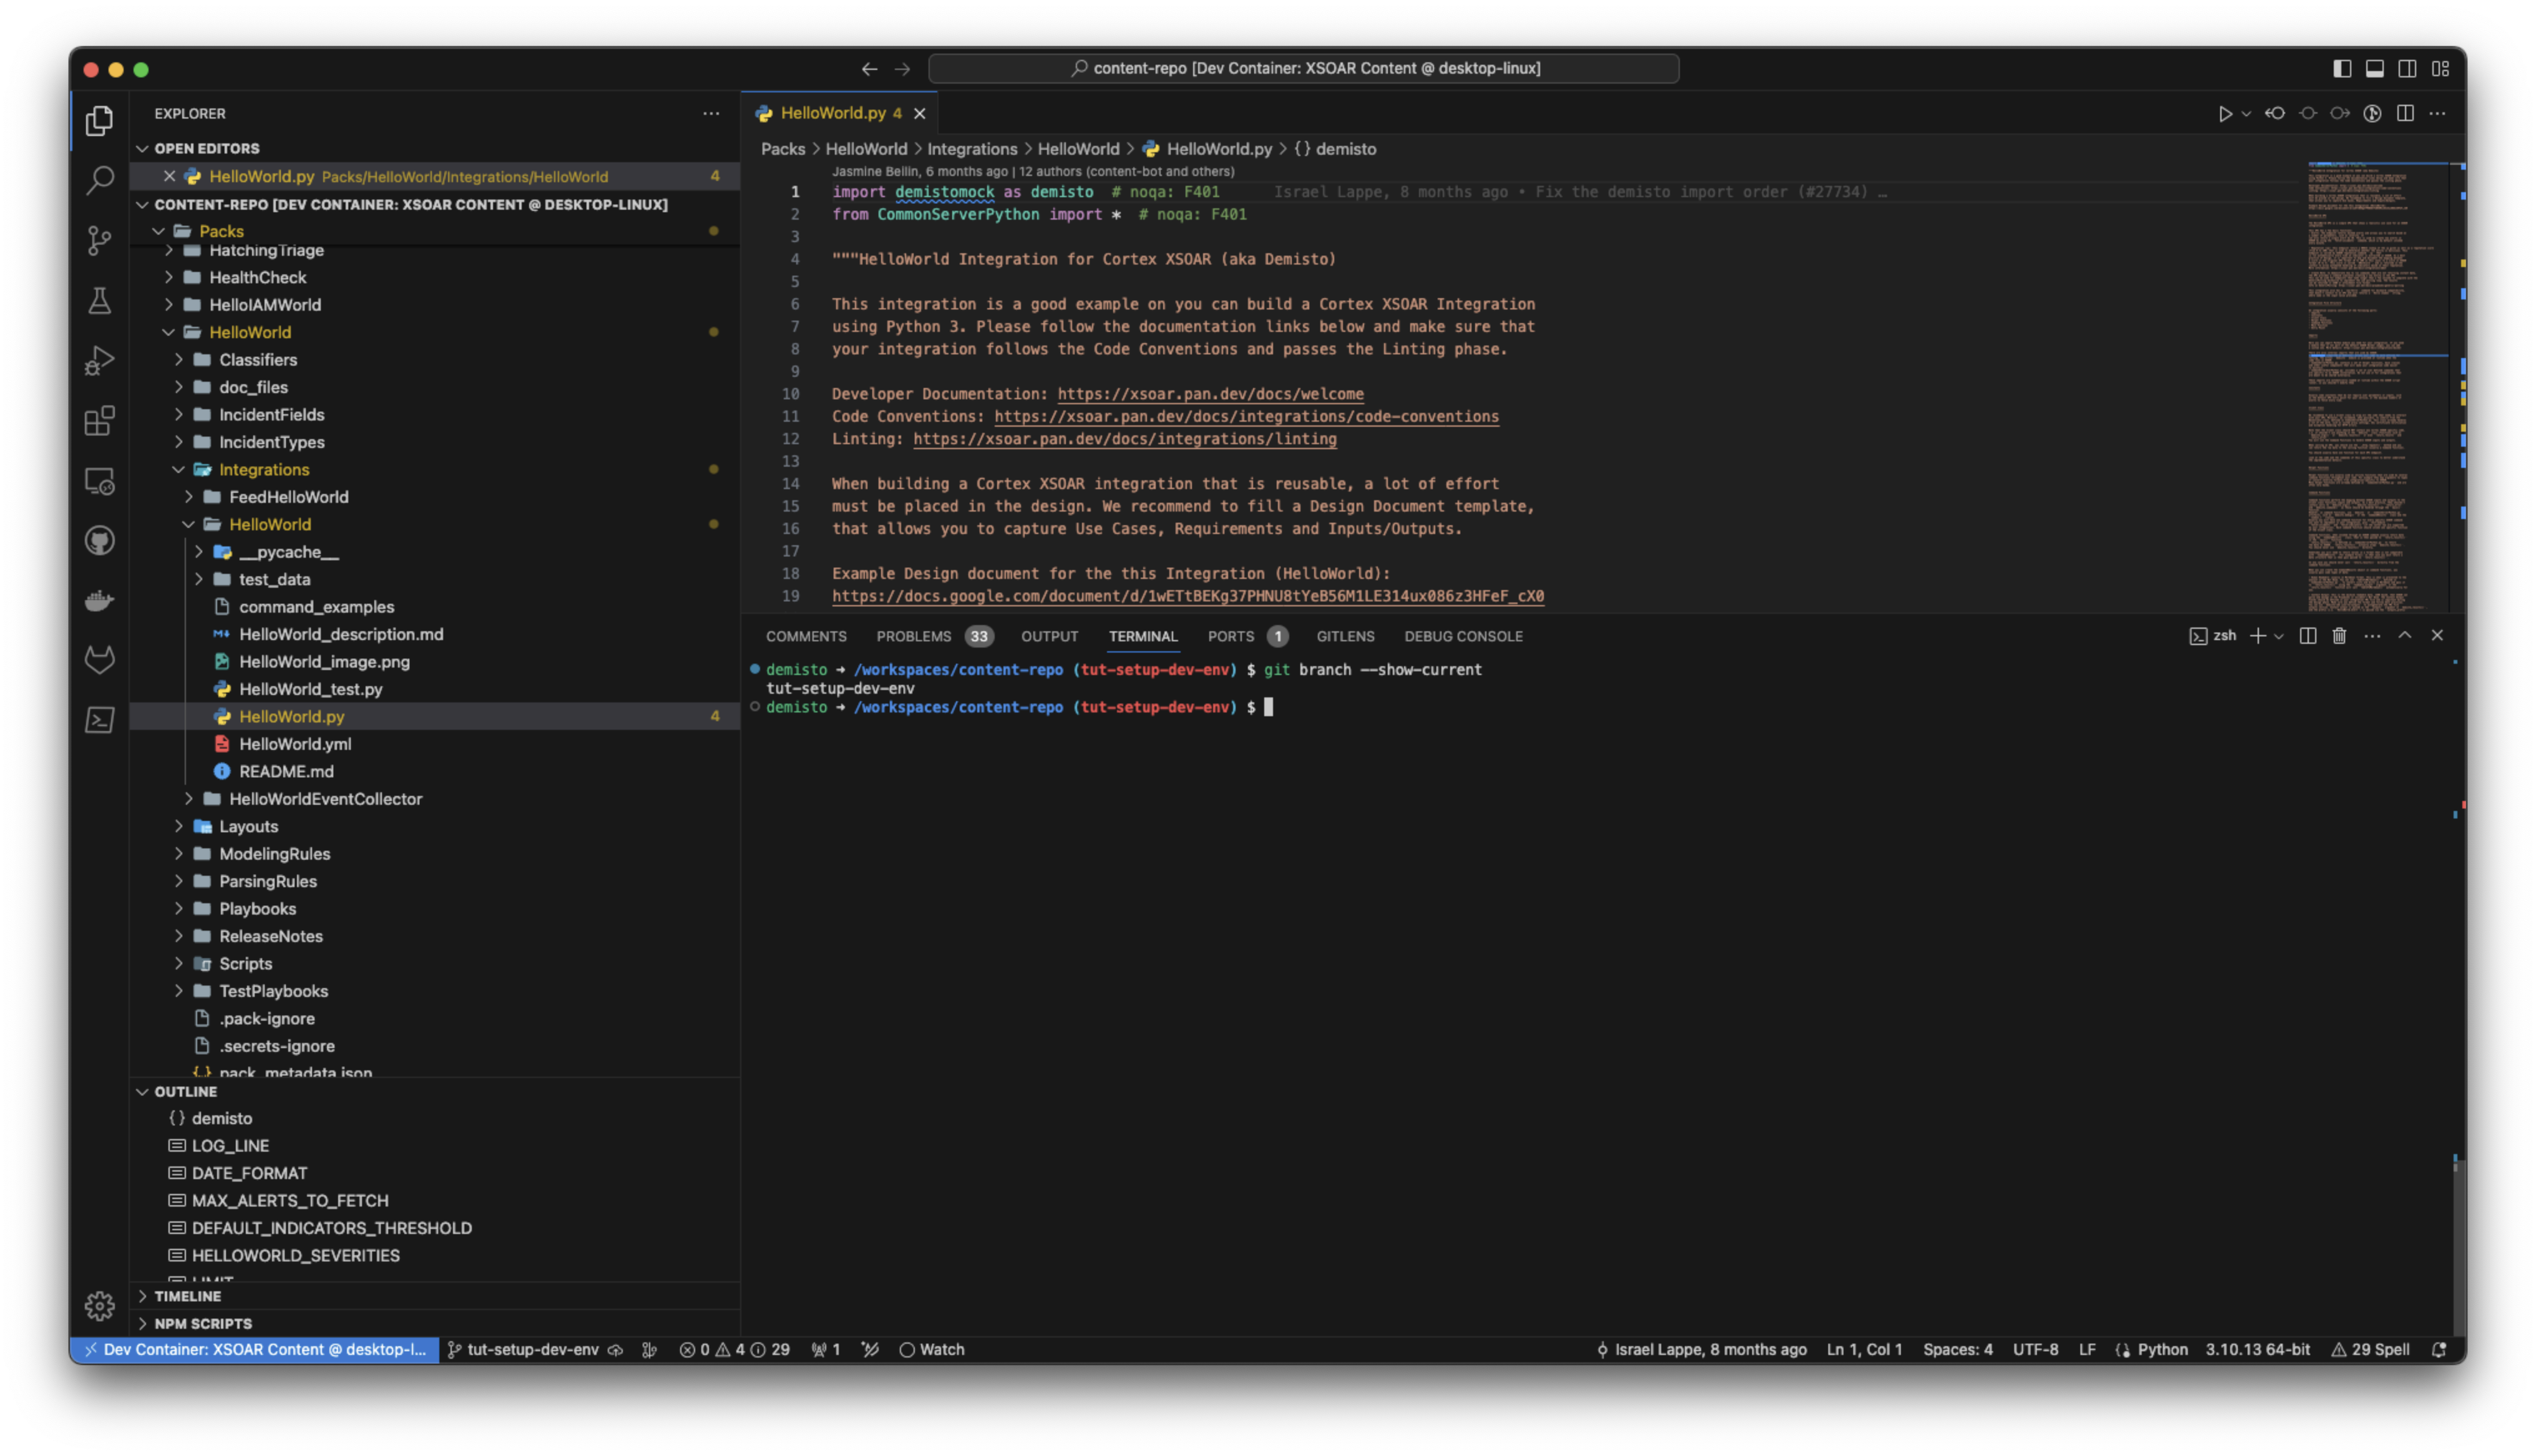Open Source Control view
This screenshot has width=2536, height=1456.
tap(99, 240)
